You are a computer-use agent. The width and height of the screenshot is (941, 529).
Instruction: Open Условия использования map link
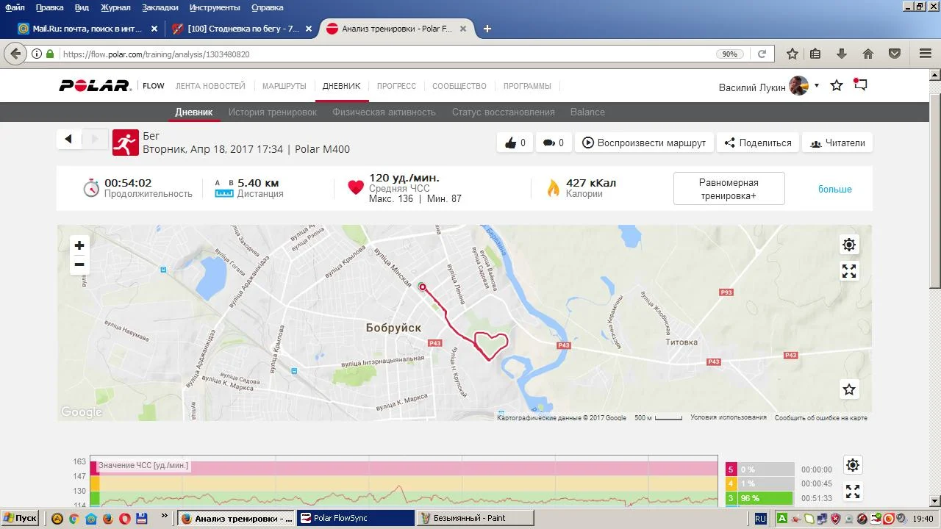coord(729,417)
